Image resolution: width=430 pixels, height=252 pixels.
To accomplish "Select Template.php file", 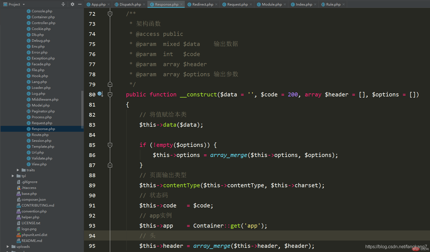I will [x=43, y=147].
